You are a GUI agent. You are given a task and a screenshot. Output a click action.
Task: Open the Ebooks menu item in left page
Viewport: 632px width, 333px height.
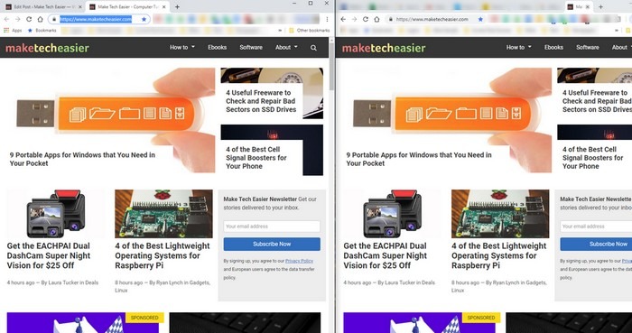coord(218,47)
